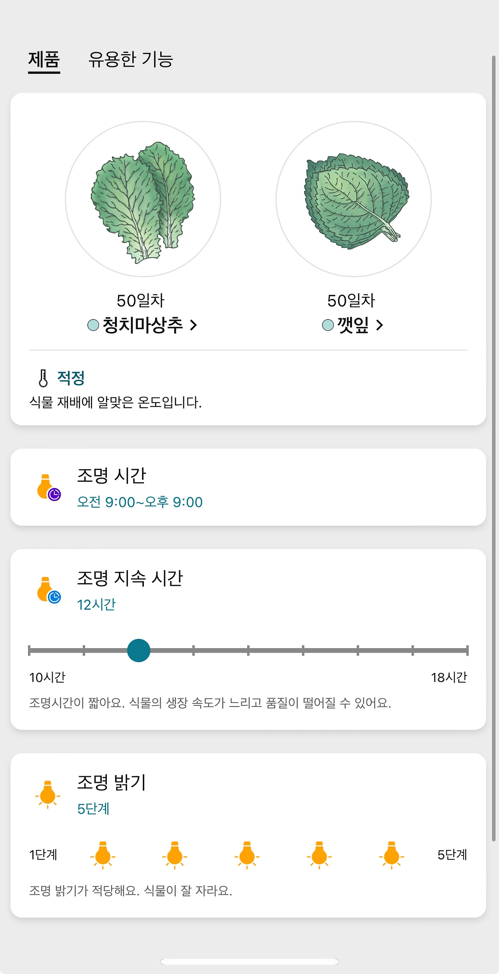Open the 조명 시간 schedule 오전 9:00~오후 9:00
This screenshot has width=499, height=974.
coord(140,502)
